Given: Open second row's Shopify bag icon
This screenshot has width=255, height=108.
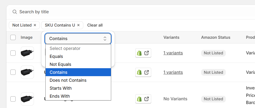Looking at the screenshot, I should tap(139, 72).
